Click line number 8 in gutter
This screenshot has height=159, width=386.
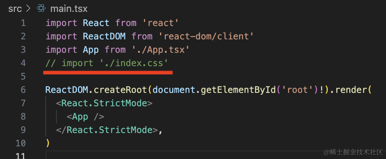point(23,116)
